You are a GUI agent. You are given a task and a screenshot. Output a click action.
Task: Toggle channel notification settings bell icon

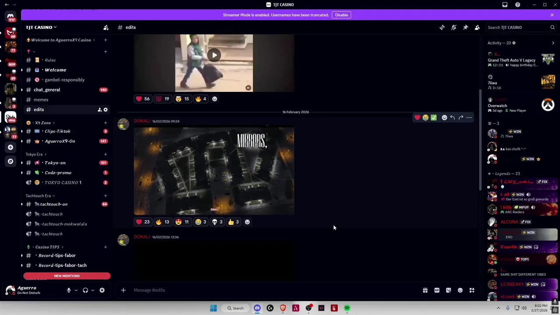click(x=454, y=27)
